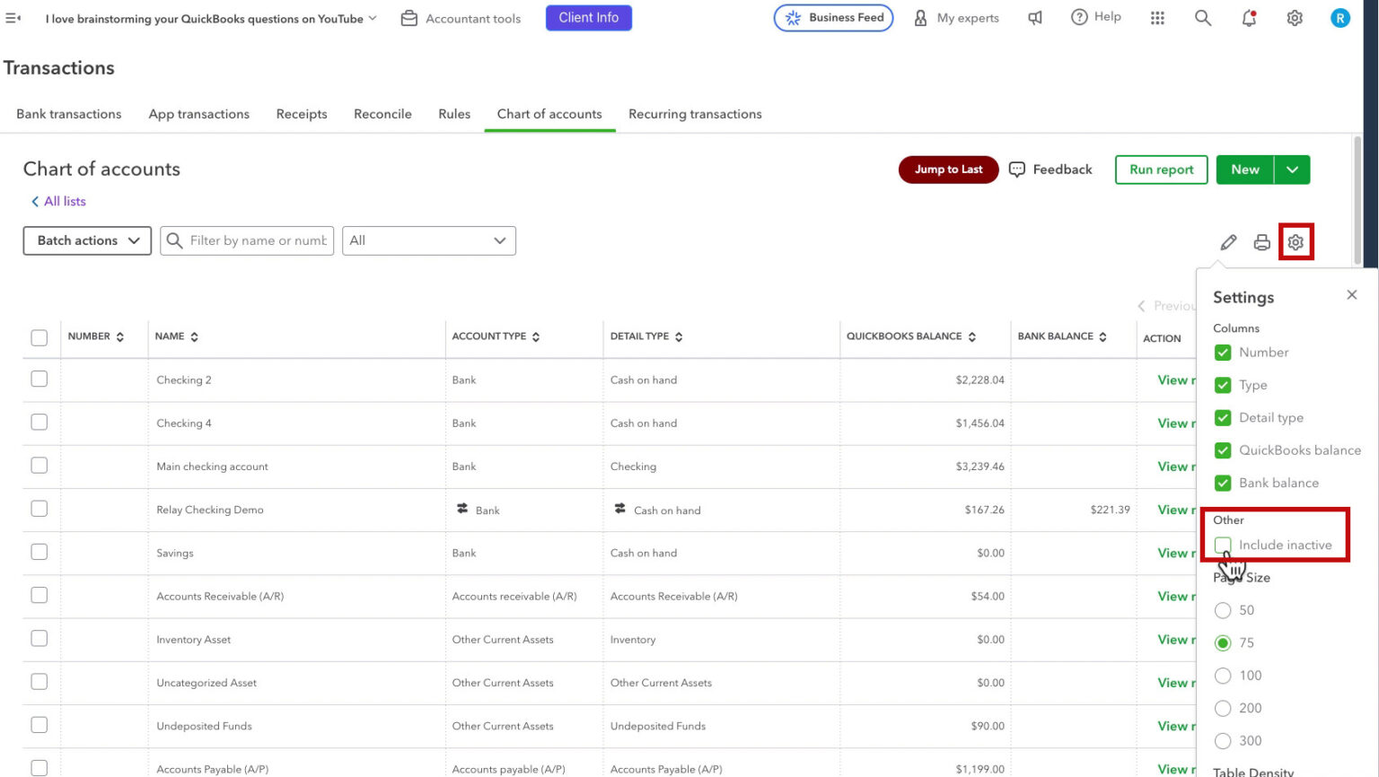1379x777 pixels.
Task: Open the Recurring transactions tab
Action: pyautogui.click(x=695, y=114)
